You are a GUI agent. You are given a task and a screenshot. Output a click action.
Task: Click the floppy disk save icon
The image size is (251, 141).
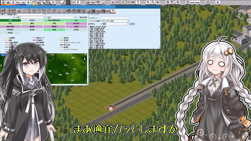coord(68,2)
